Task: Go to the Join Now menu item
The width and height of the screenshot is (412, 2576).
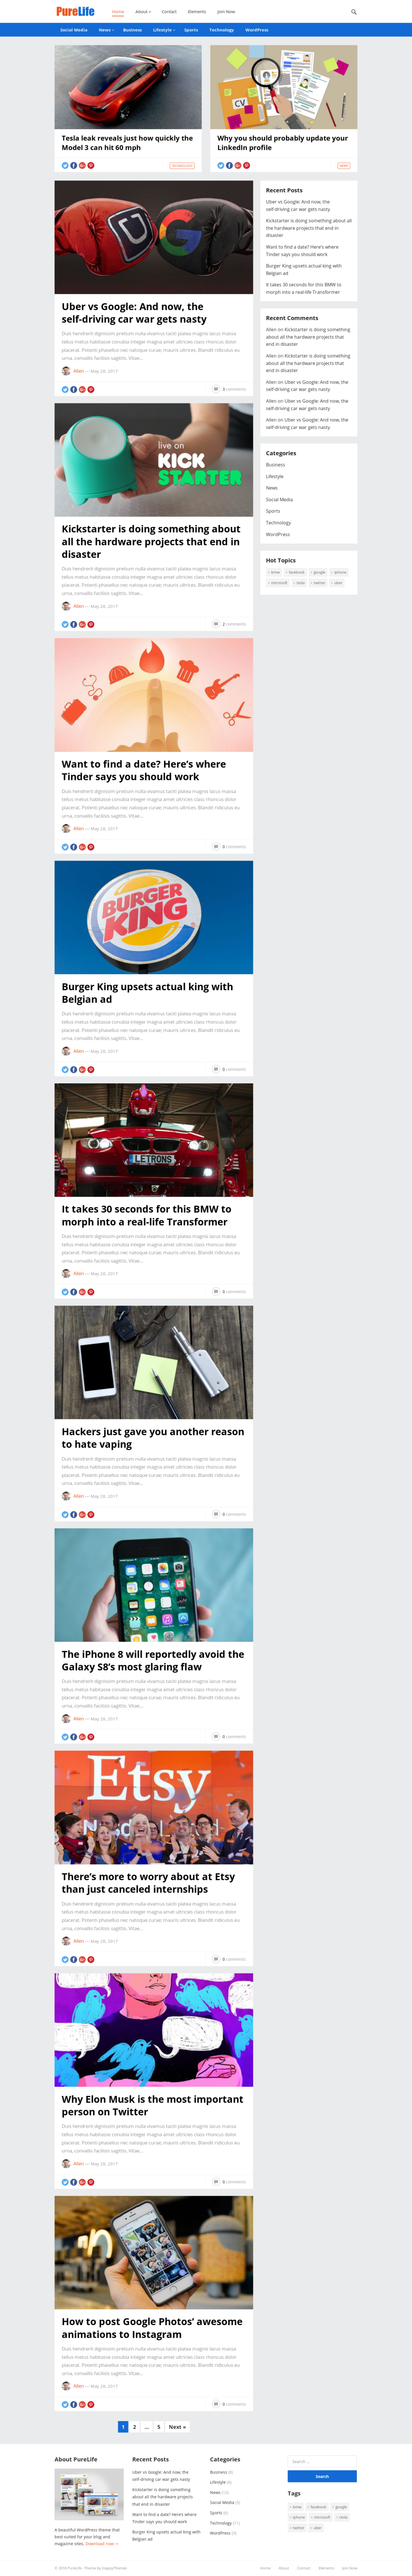Action: pyautogui.click(x=226, y=12)
